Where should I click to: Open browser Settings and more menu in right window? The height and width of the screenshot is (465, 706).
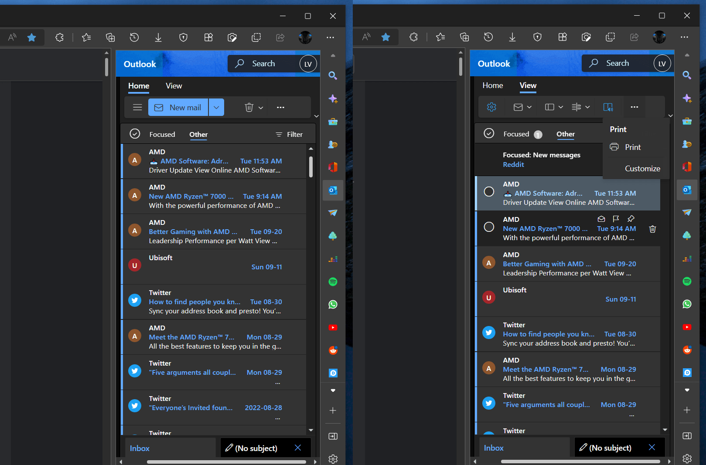[684, 37]
